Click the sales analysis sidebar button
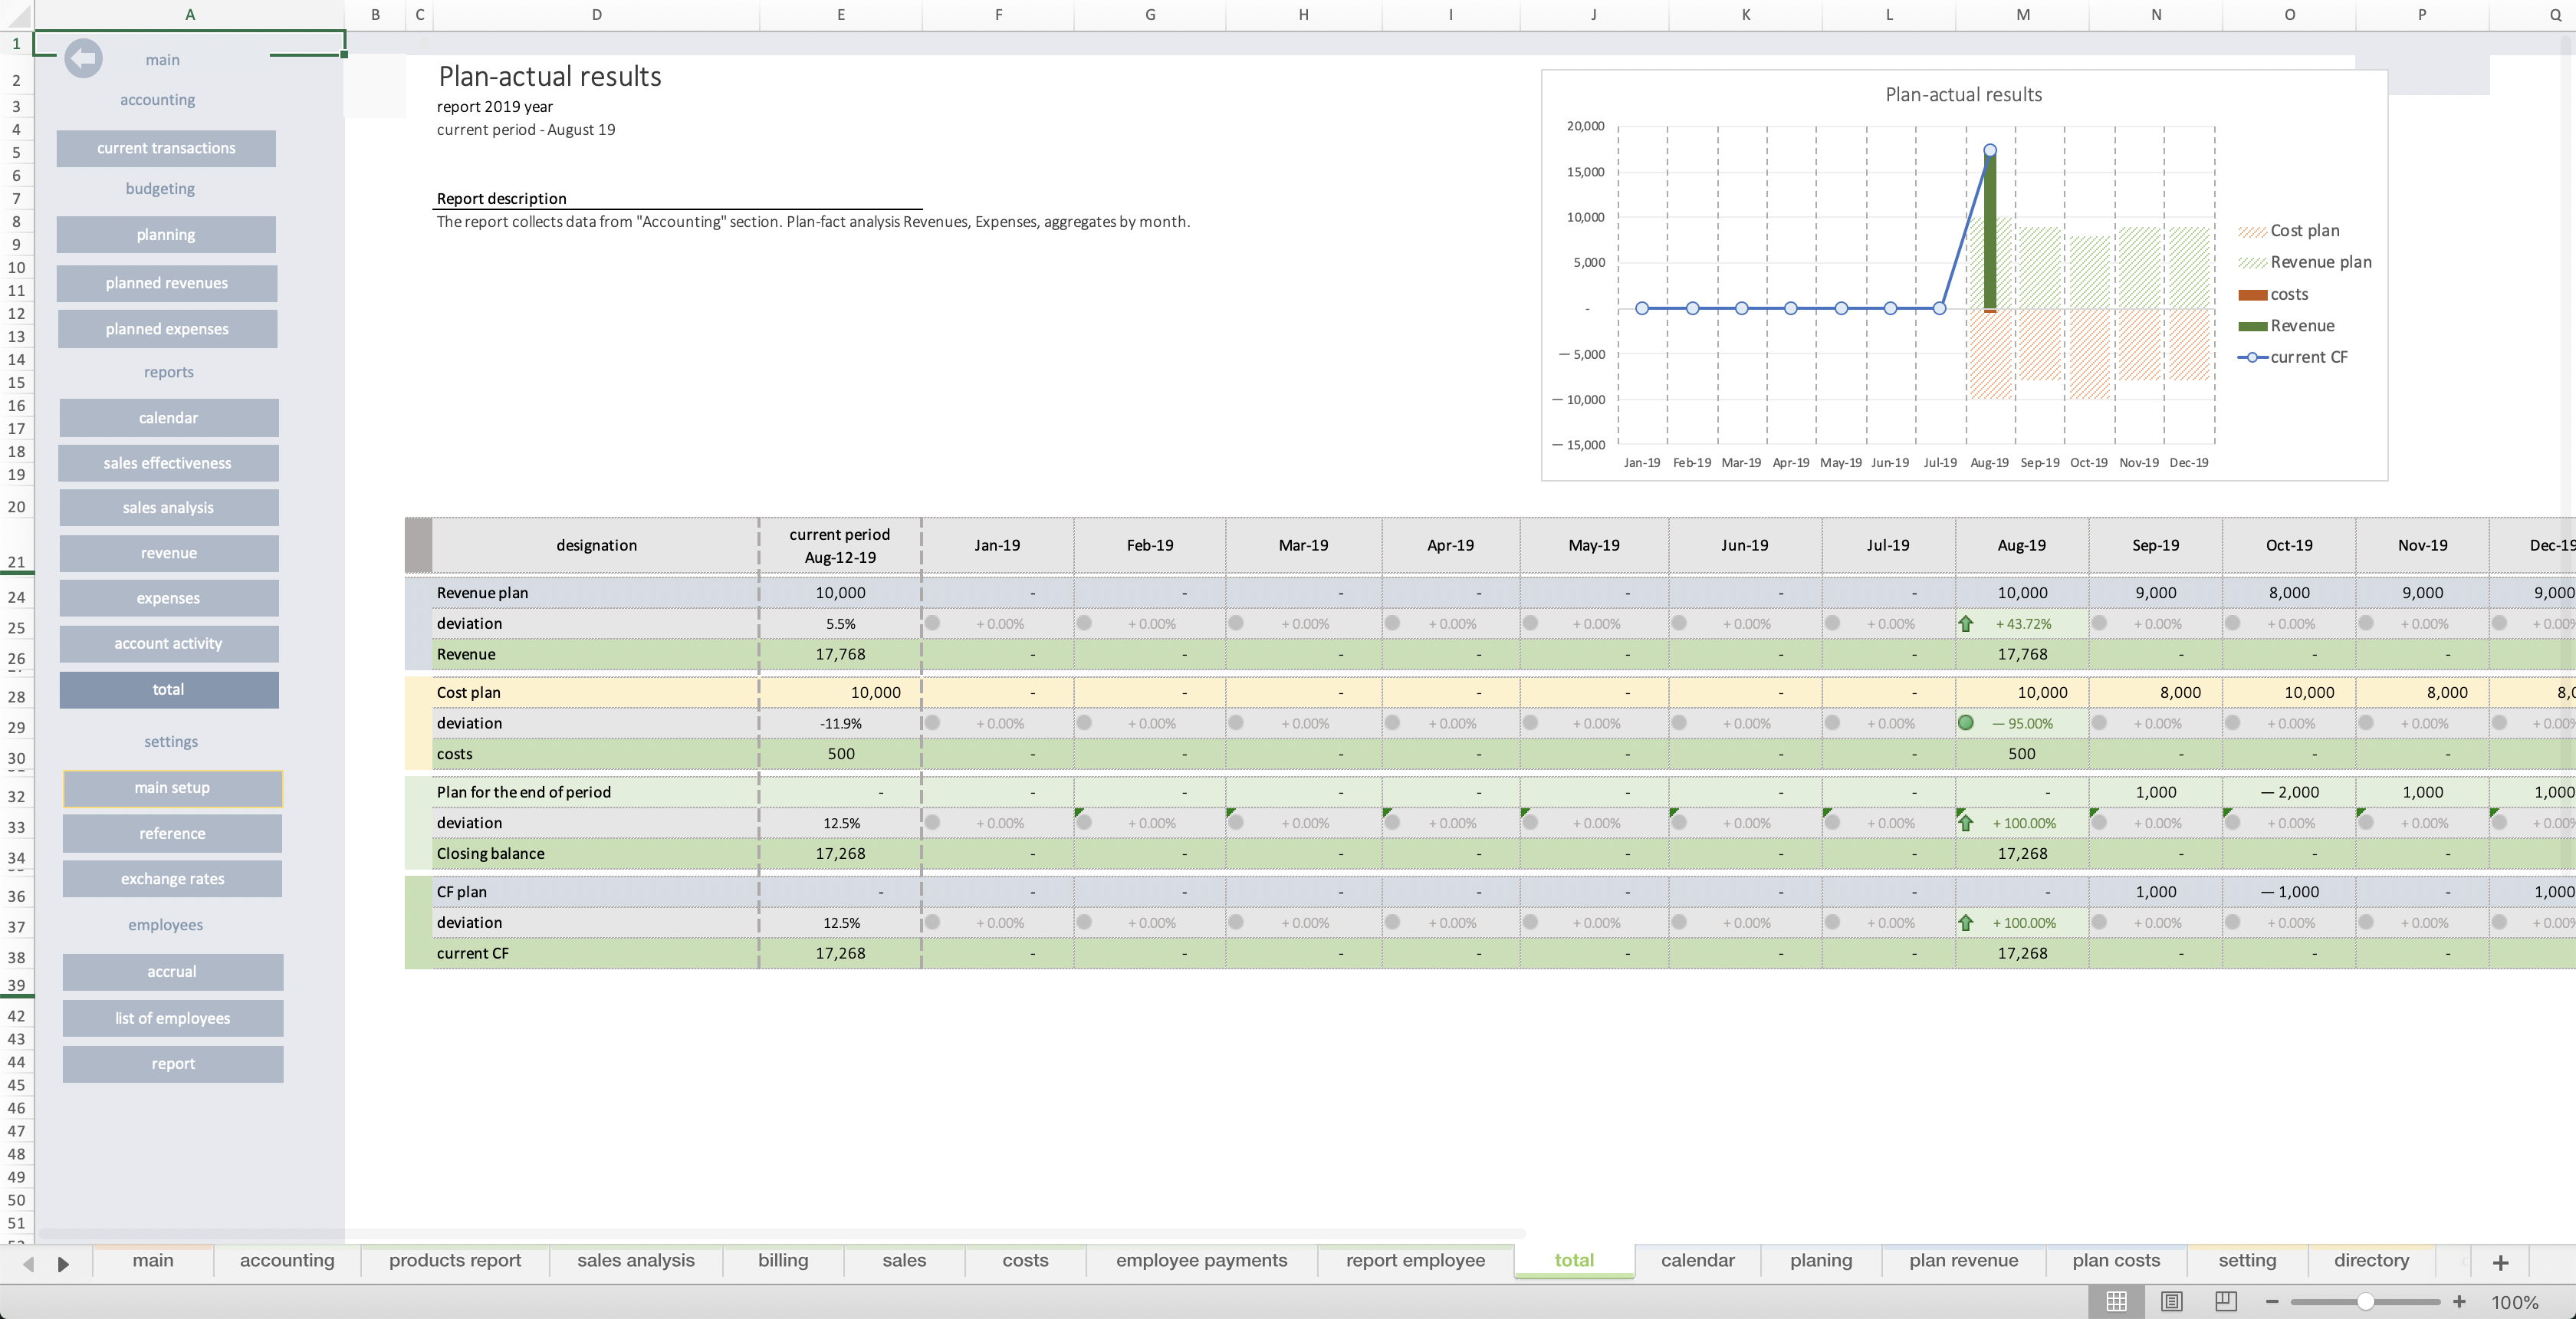The height and width of the screenshot is (1319, 2576). [x=168, y=508]
